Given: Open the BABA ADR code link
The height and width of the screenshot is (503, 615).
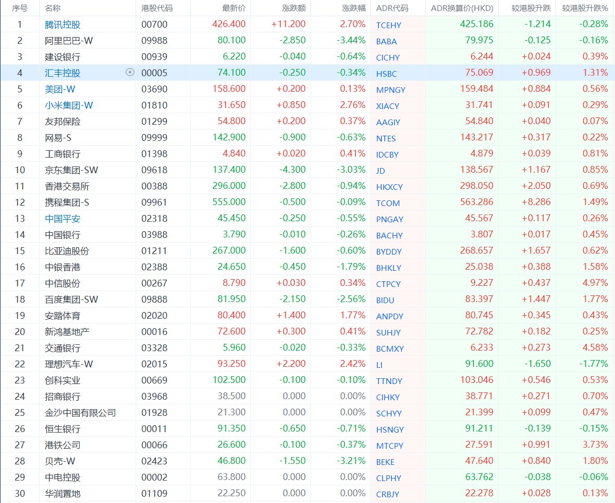Looking at the screenshot, I should pyautogui.click(x=387, y=42).
